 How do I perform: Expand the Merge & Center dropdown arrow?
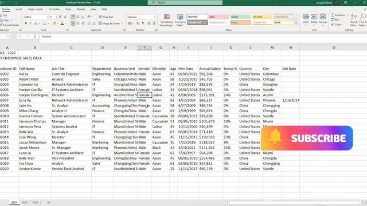click(x=122, y=23)
